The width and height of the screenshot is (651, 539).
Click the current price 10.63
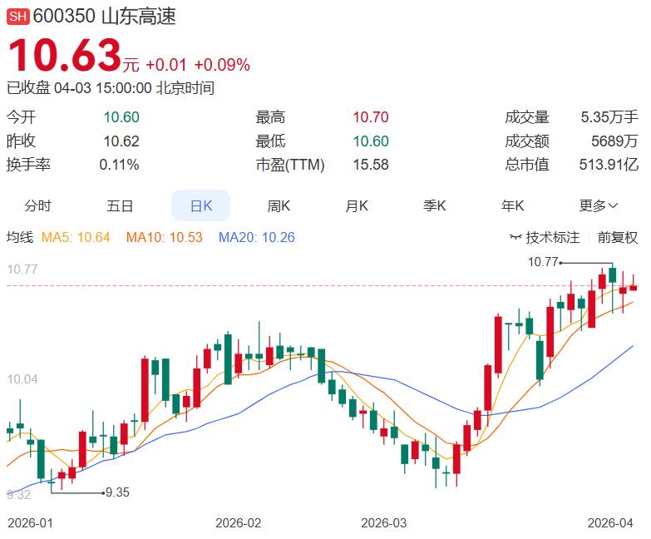pyautogui.click(x=64, y=55)
